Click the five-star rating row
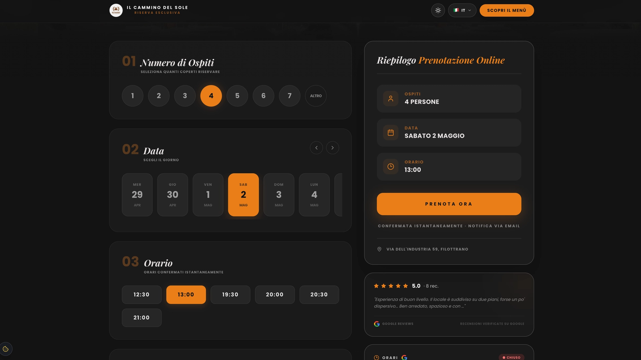641x360 pixels. coord(391,286)
